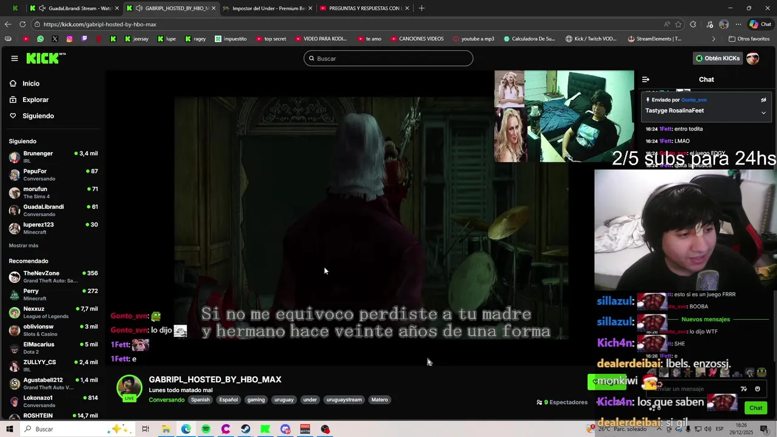Go back with the browser arrow
This screenshot has width=777, height=437.
click(x=7, y=24)
